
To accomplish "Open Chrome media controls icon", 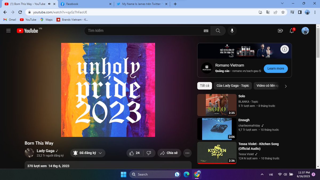I will [292, 12].
